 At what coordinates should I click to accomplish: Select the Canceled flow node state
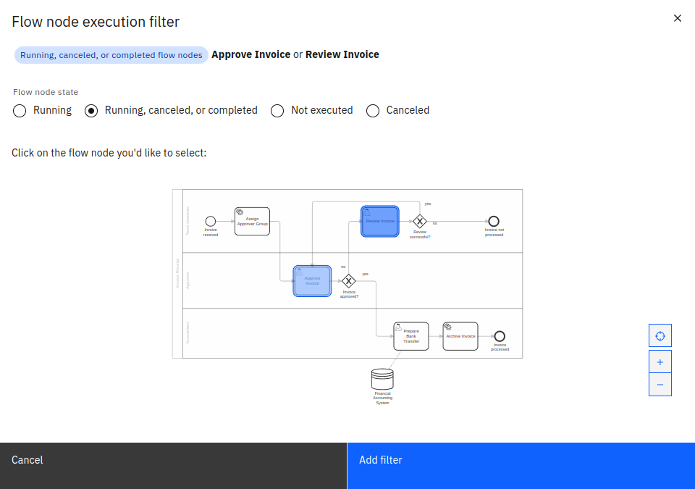coord(373,110)
